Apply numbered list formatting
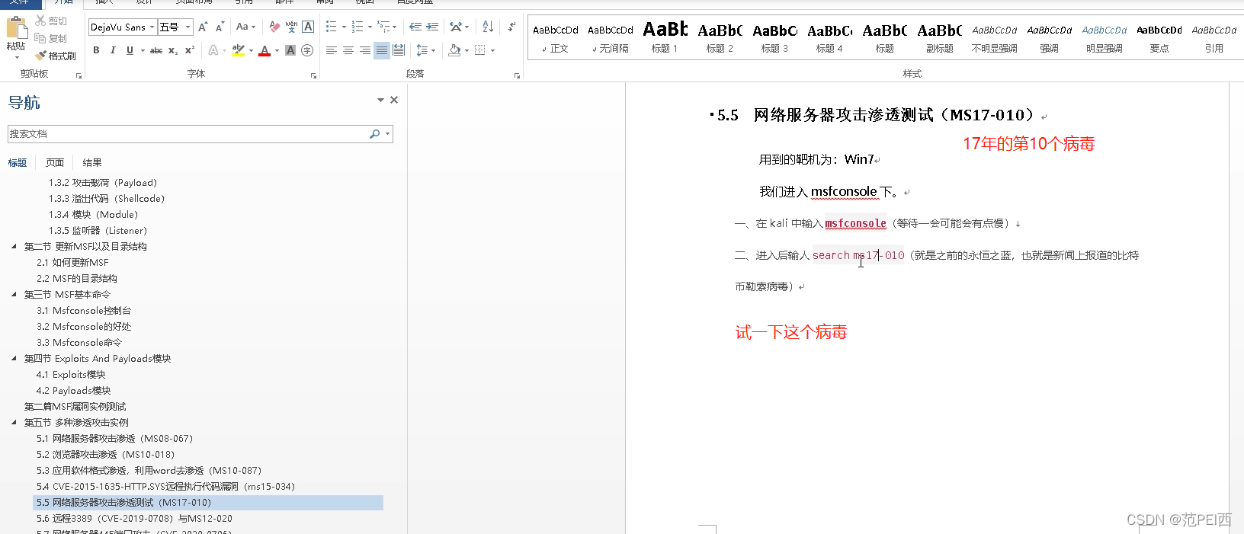 [x=357, y=27]
